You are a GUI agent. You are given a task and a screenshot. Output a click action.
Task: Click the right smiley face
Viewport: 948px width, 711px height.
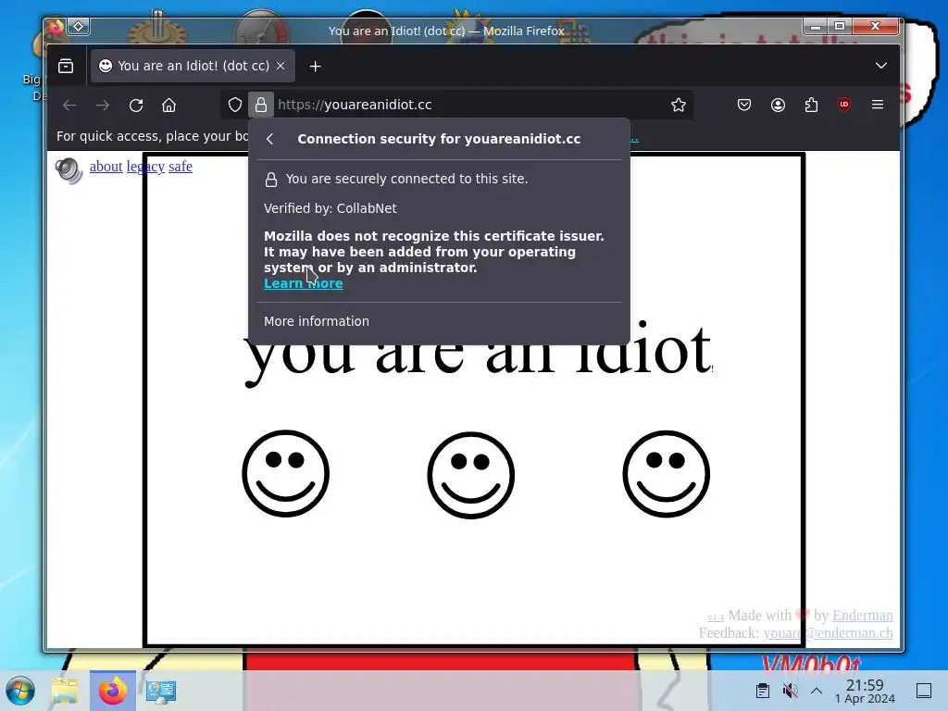pyautogui.click(x=667, y=473)
